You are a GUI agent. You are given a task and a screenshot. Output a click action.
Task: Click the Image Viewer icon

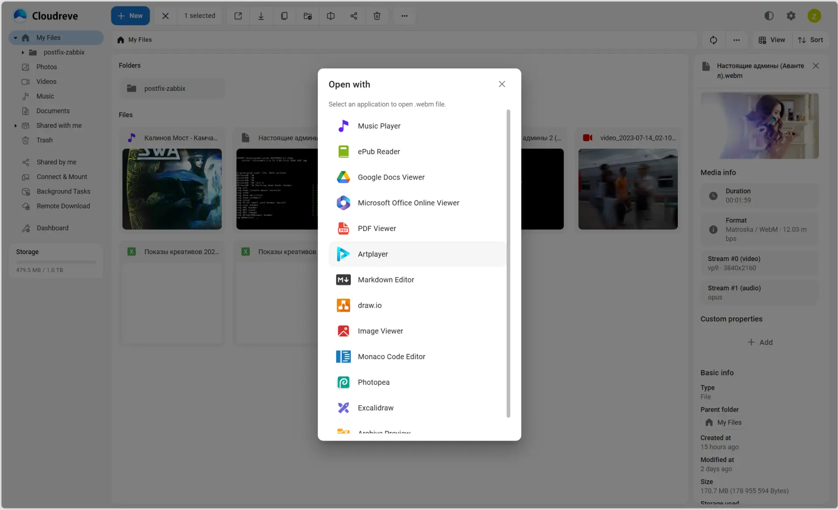pos(343,331)
